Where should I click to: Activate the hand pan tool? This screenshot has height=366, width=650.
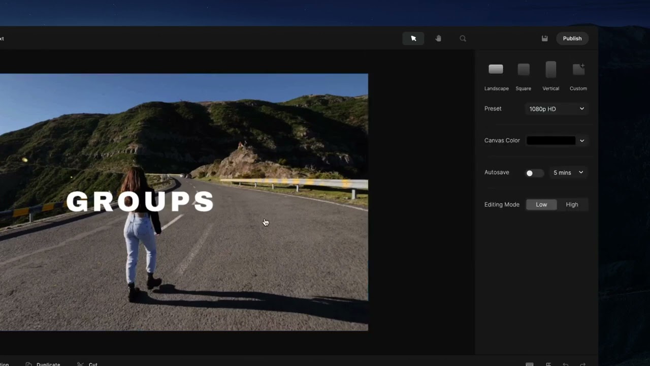click(438, 39)
